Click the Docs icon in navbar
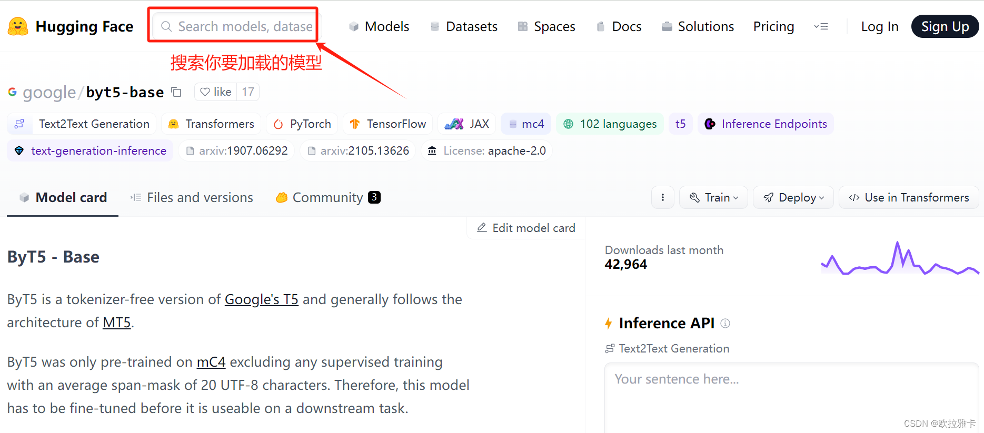The height and width of the screenshot is (433, 984). [x=600, y=26]
